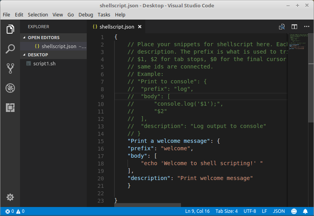This screenshot has height=216, width=314.
Task: Open the editor More Actions ellipsis
Action: tap(307, 27)
